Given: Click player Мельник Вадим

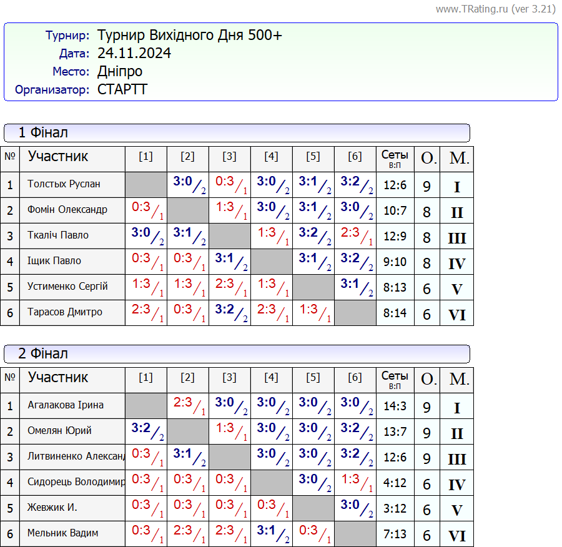Looking at the screenshot, I should pos(62,533).
